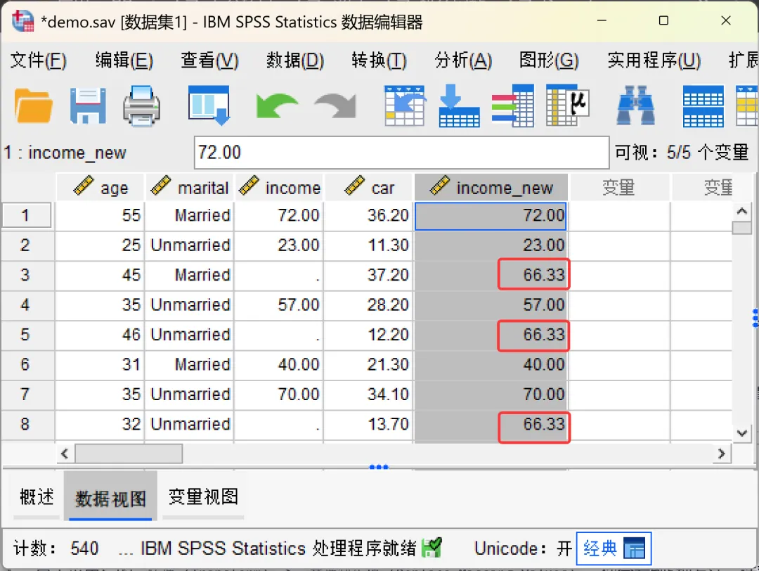Split file blue grid icon

[x=703, y=106]
